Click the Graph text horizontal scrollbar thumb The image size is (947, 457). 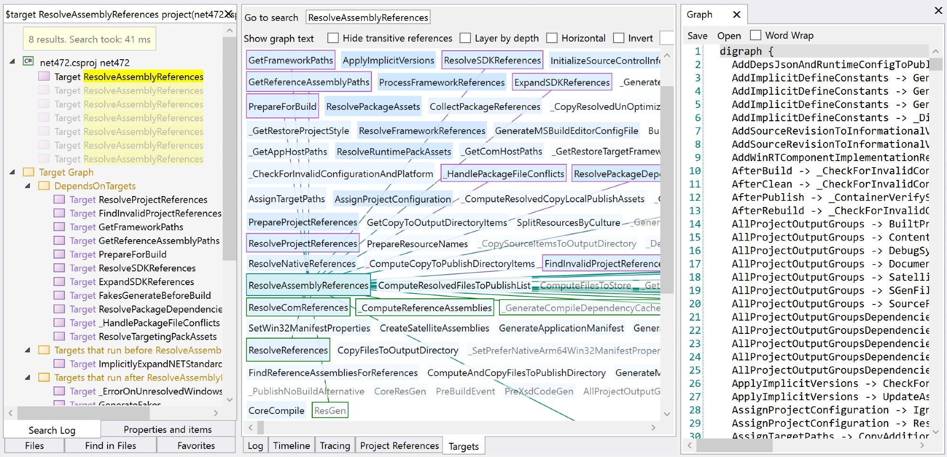(734, 445)
